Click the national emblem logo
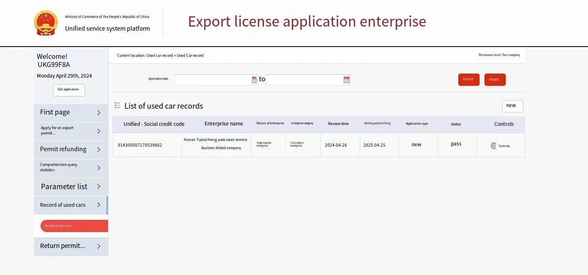 46,23
